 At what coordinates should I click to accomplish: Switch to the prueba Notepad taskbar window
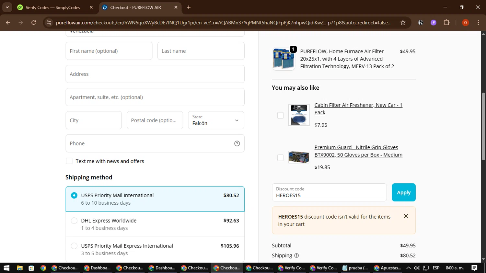(x=355, y=268)
